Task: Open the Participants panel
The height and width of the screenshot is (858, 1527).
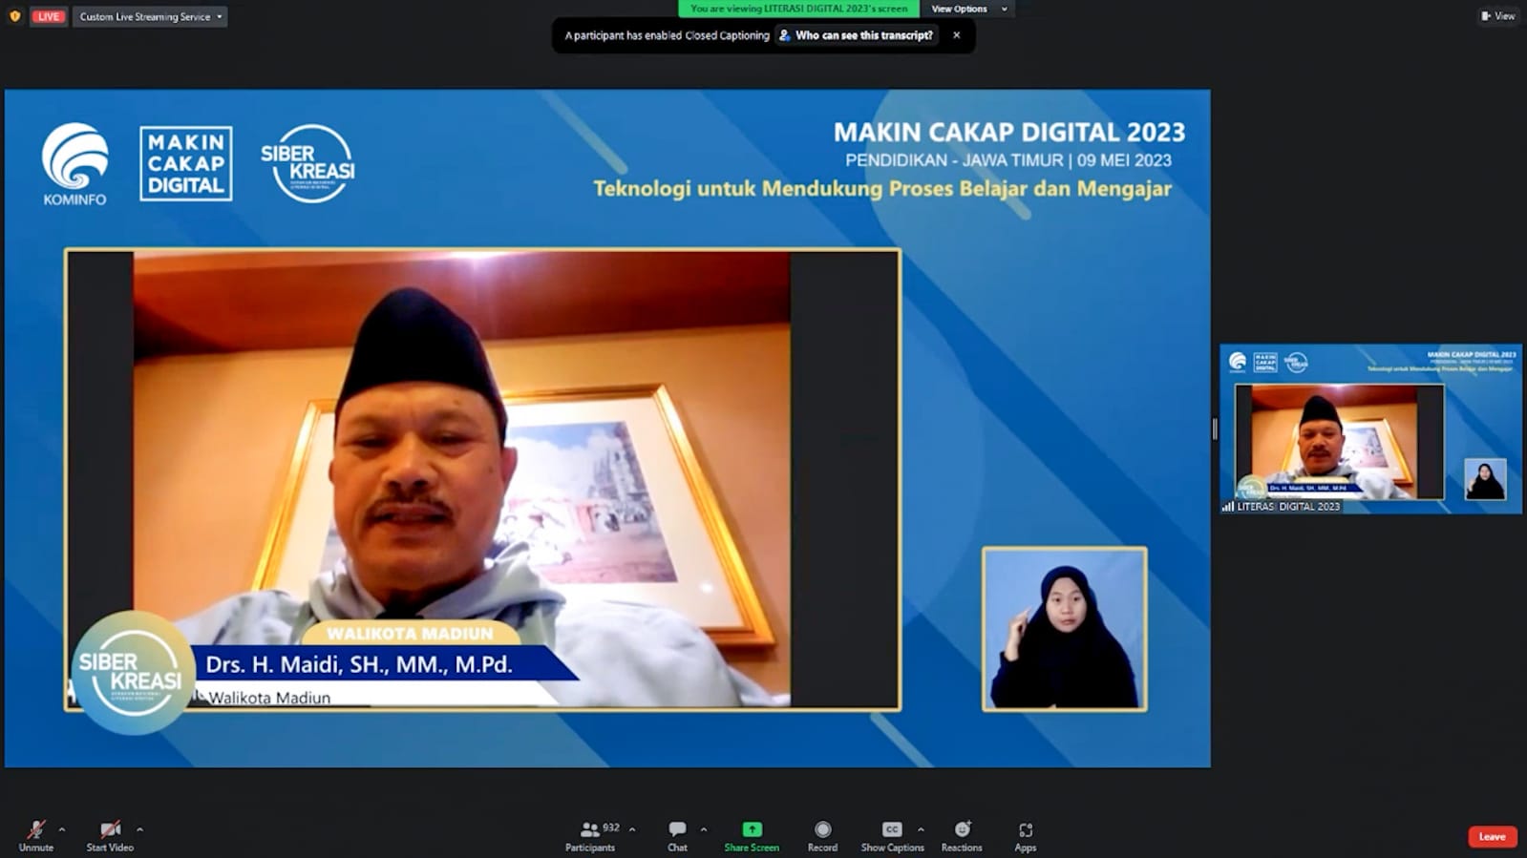Action: pyautogui.click(x=591, y=834)
